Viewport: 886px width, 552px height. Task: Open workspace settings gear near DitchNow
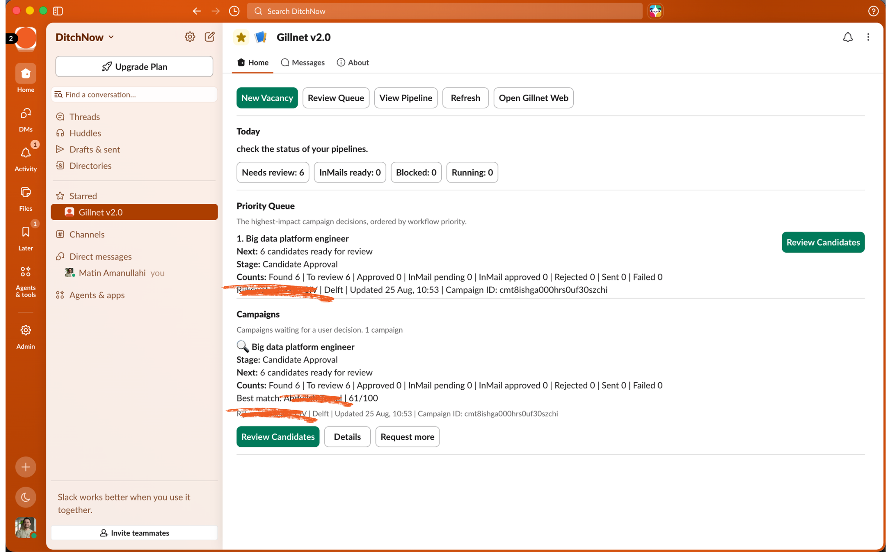click(x=189, y=37)
